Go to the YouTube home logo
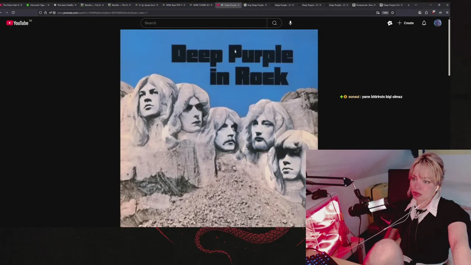This screenshot has width=471, height=265. (x=17, y=23)
